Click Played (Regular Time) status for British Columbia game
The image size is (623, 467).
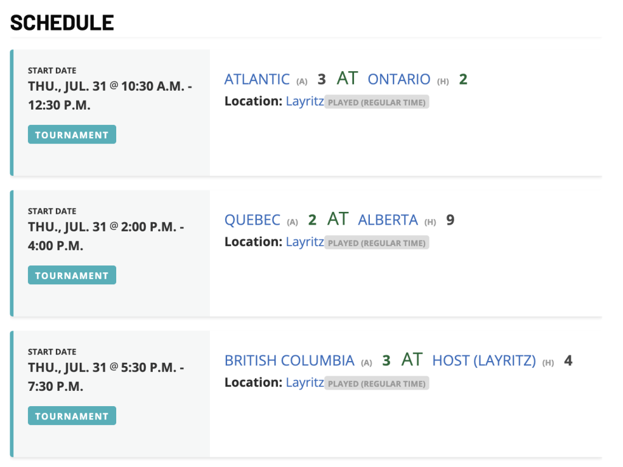click(377, 383)
